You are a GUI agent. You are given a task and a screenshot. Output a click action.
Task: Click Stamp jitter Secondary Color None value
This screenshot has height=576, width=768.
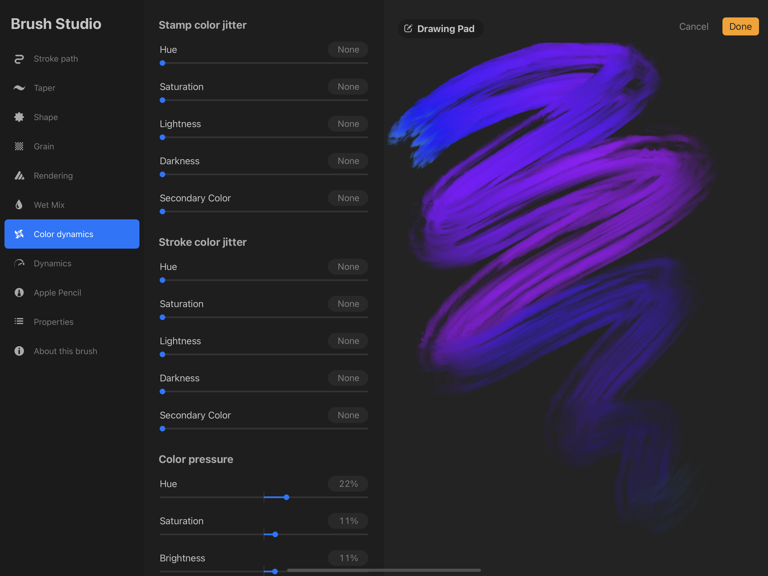pyautogui.click(x=348, y=198)
